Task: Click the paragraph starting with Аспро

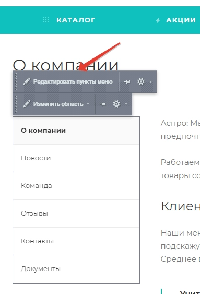Action: (180, 130)
